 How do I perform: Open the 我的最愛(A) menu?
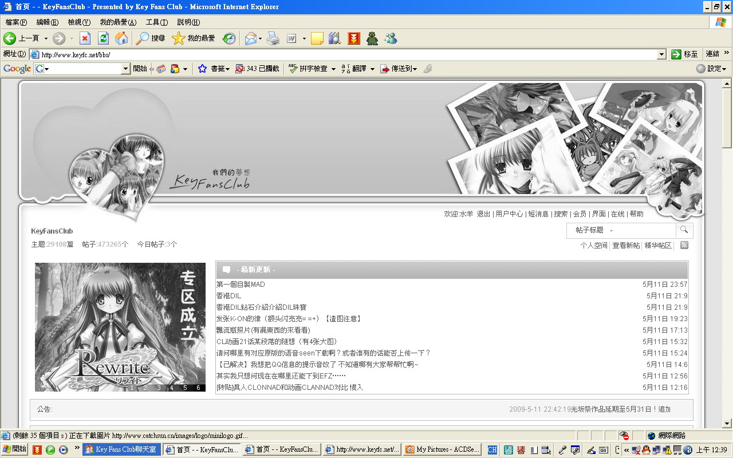tap(118, 22)
